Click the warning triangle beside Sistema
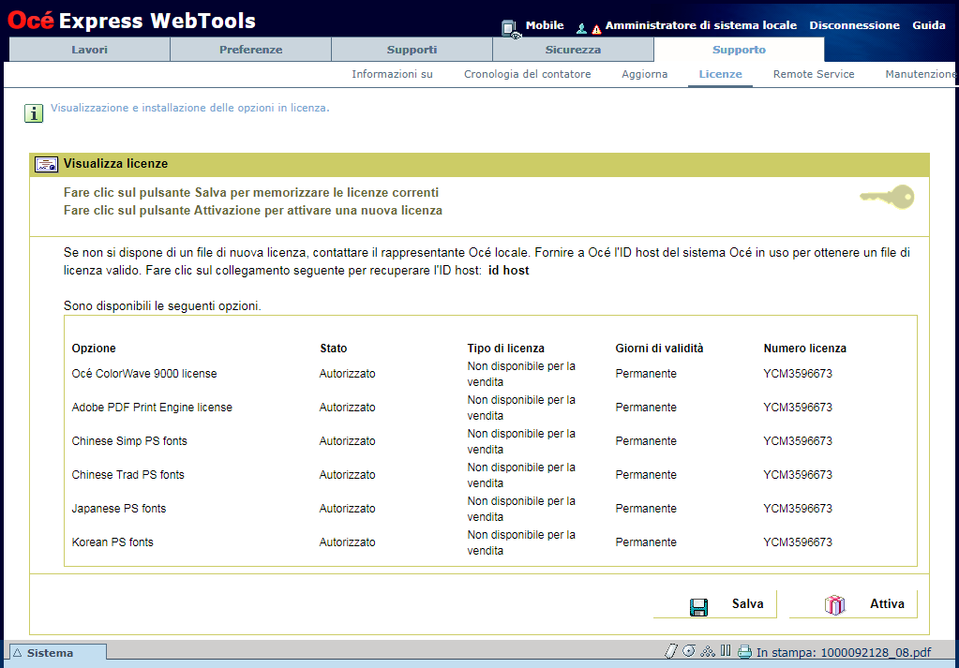The image size is (959, 668). [x=17, y=653]
